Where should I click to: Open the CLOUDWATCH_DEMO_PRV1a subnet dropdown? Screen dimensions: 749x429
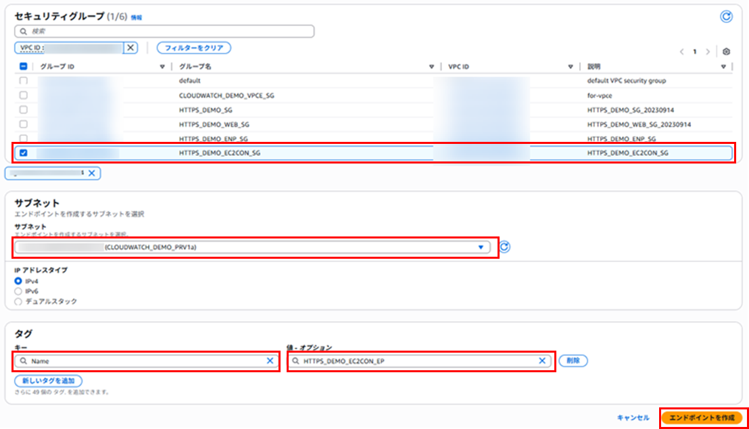pyautogui.click(x=252, y=247)
